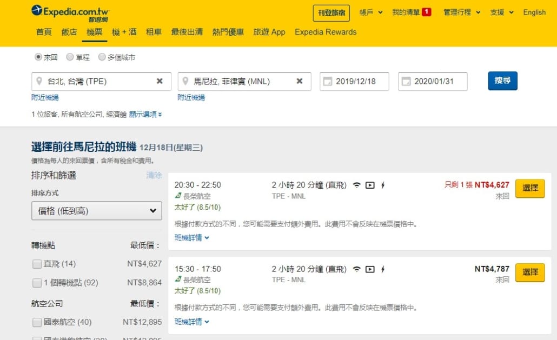The image size is (557, 340).
Task: Click the 2020/01/31 return date field
Action: [433, 81]
